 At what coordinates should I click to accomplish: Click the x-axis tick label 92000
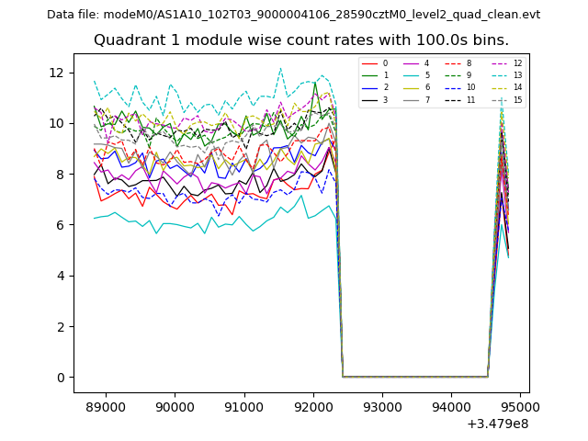[312, 407]
